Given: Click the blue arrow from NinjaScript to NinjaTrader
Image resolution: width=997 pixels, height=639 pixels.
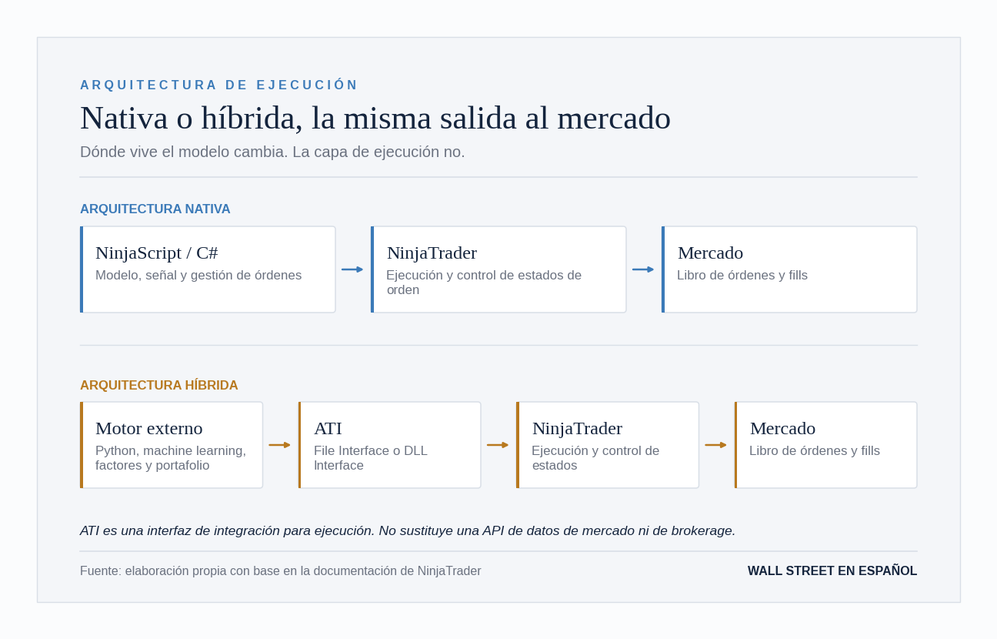Looking at the screenshot, I should (352, 269).
